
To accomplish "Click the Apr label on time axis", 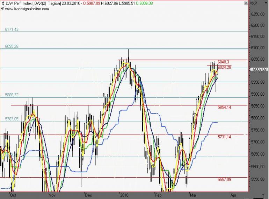I will click(233, 195).
